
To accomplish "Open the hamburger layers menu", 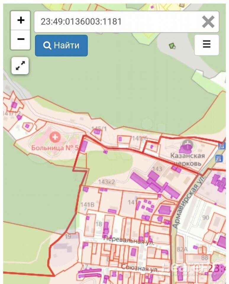I will tap(207, 45).
